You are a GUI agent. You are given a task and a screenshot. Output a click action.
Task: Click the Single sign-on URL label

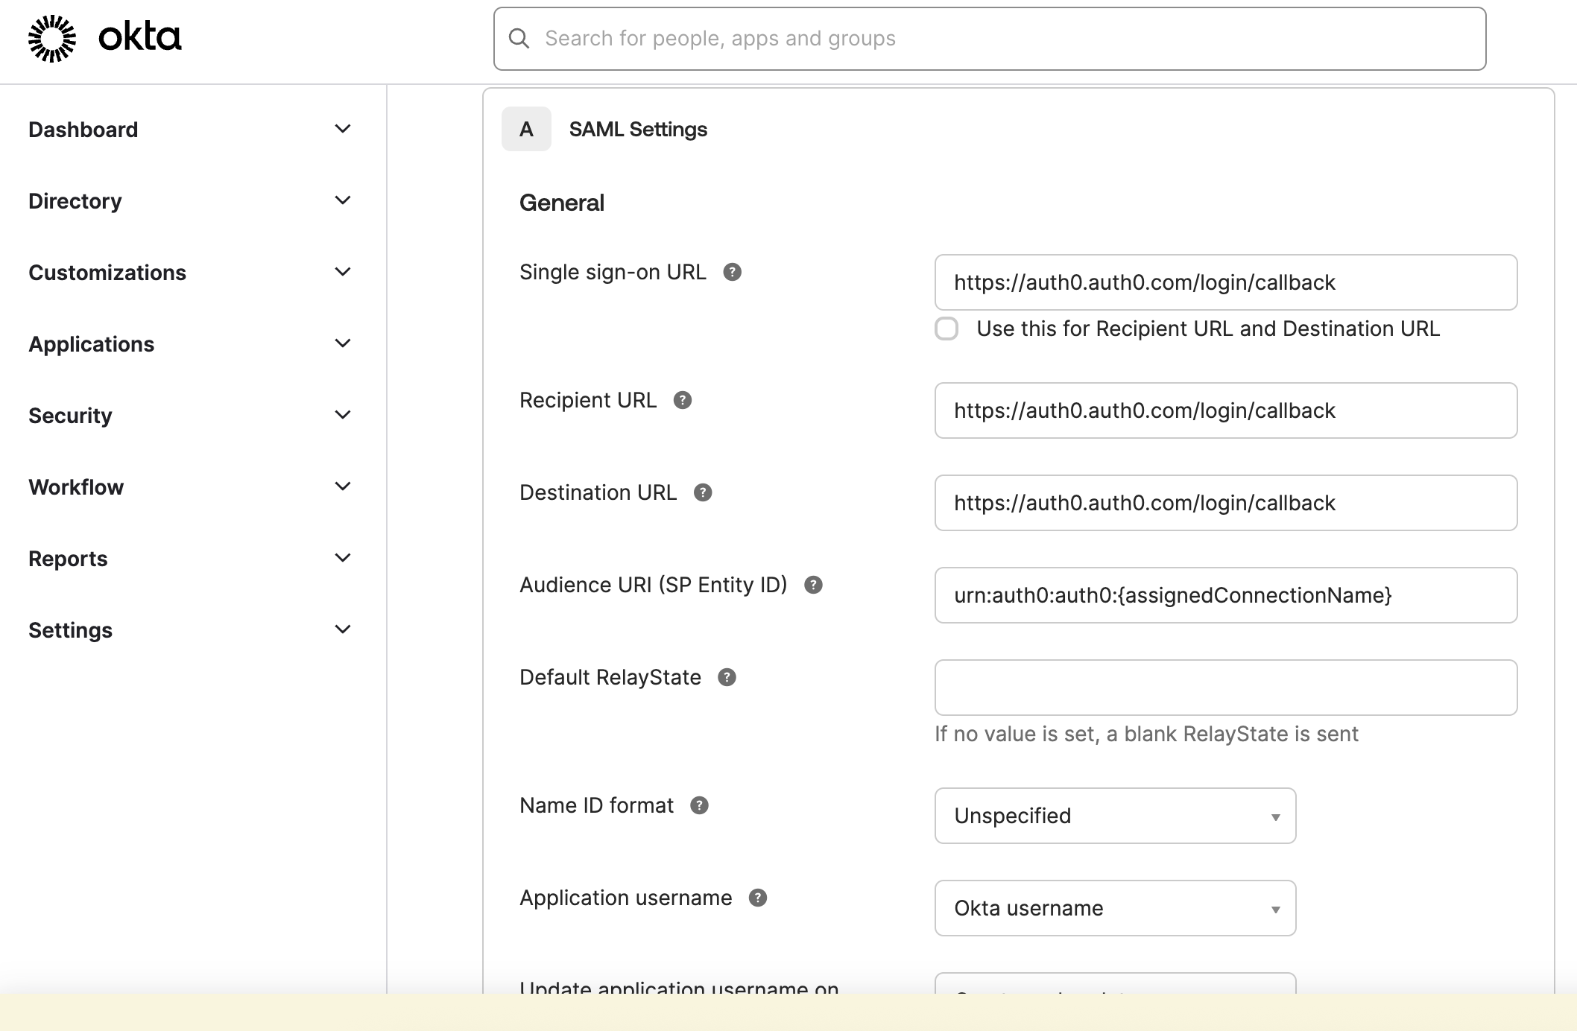613,272
